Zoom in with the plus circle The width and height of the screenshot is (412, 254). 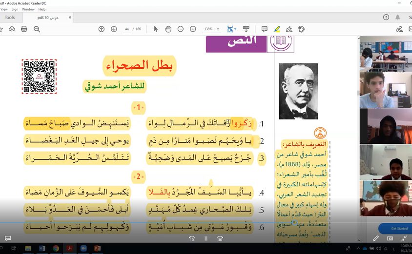pos(193,29)
